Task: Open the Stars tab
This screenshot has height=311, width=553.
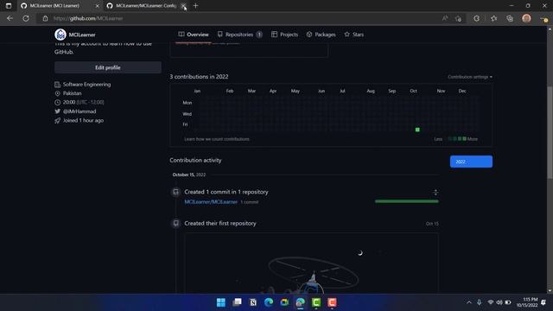Action: point(354,35)
